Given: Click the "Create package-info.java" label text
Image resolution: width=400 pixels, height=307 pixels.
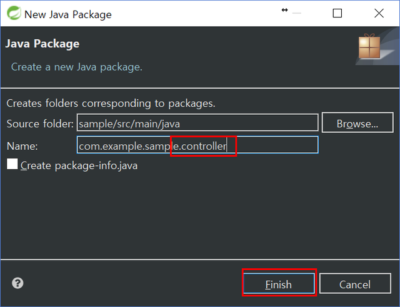Looking at the screenshot, I should click(79, 165).
